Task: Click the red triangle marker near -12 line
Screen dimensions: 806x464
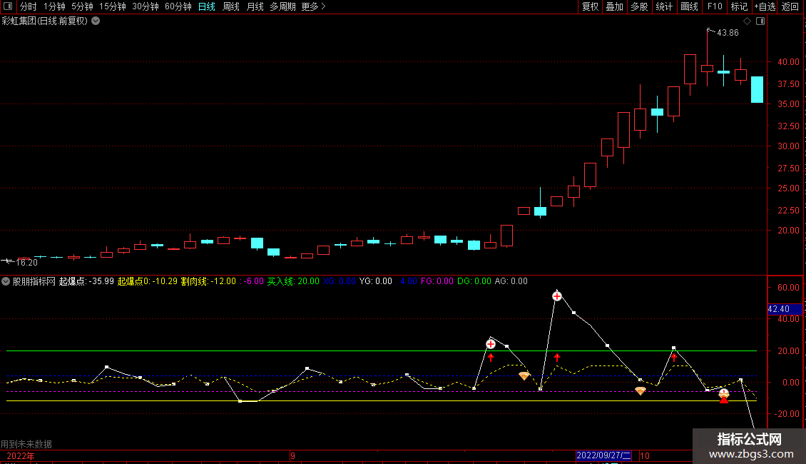Action: (724, 398)
